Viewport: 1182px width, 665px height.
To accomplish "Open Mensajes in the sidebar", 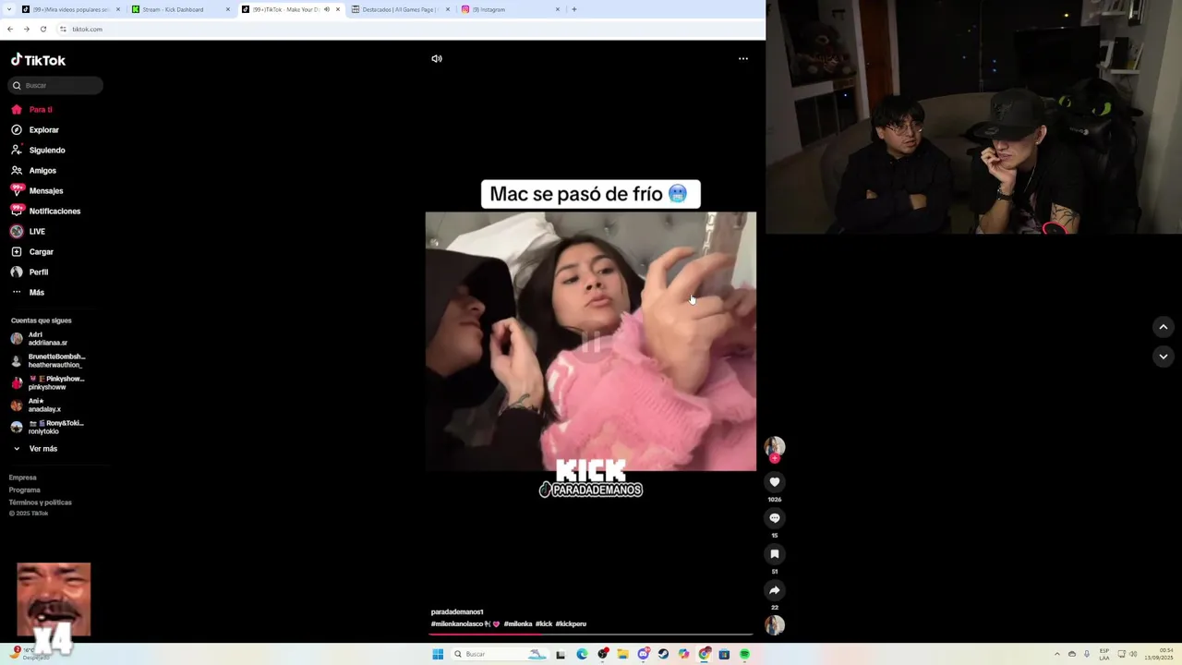I will coord(37,191).
